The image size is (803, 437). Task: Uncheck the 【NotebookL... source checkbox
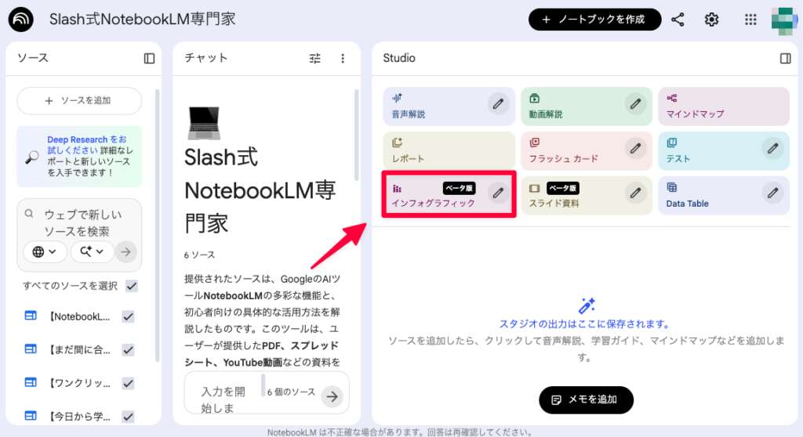pos(129,316)
